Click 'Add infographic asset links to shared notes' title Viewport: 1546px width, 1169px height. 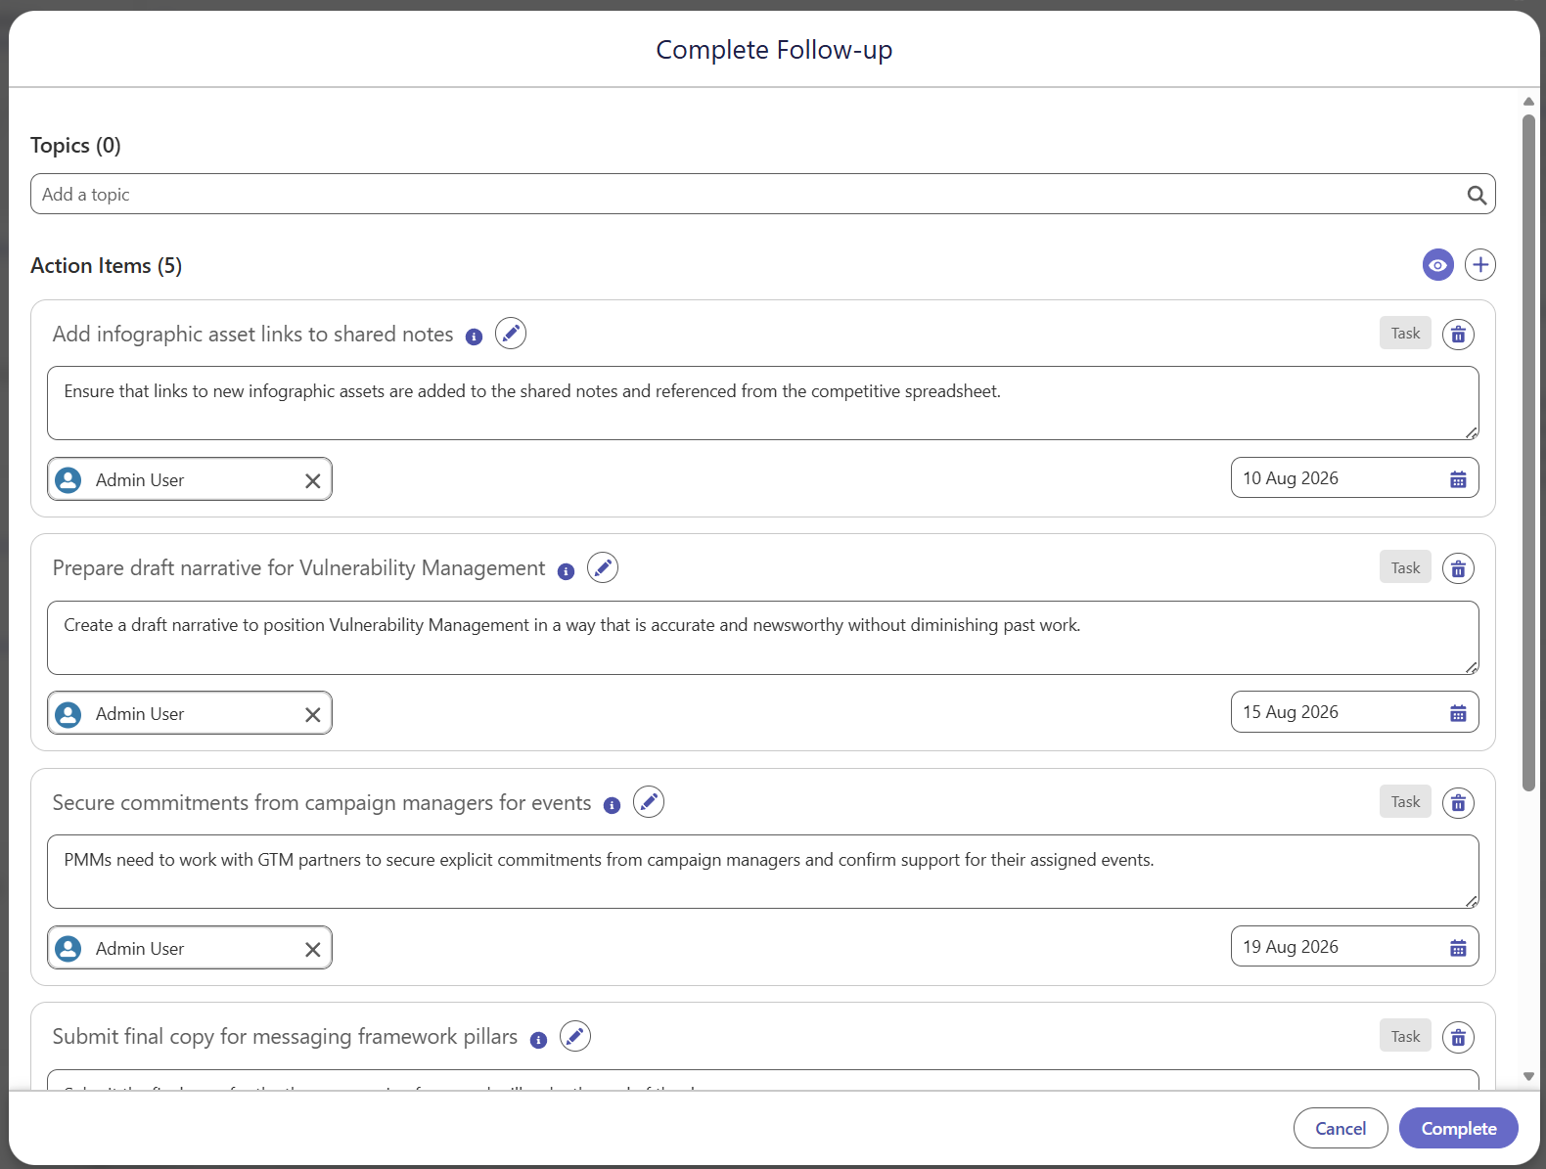(252, 334)
